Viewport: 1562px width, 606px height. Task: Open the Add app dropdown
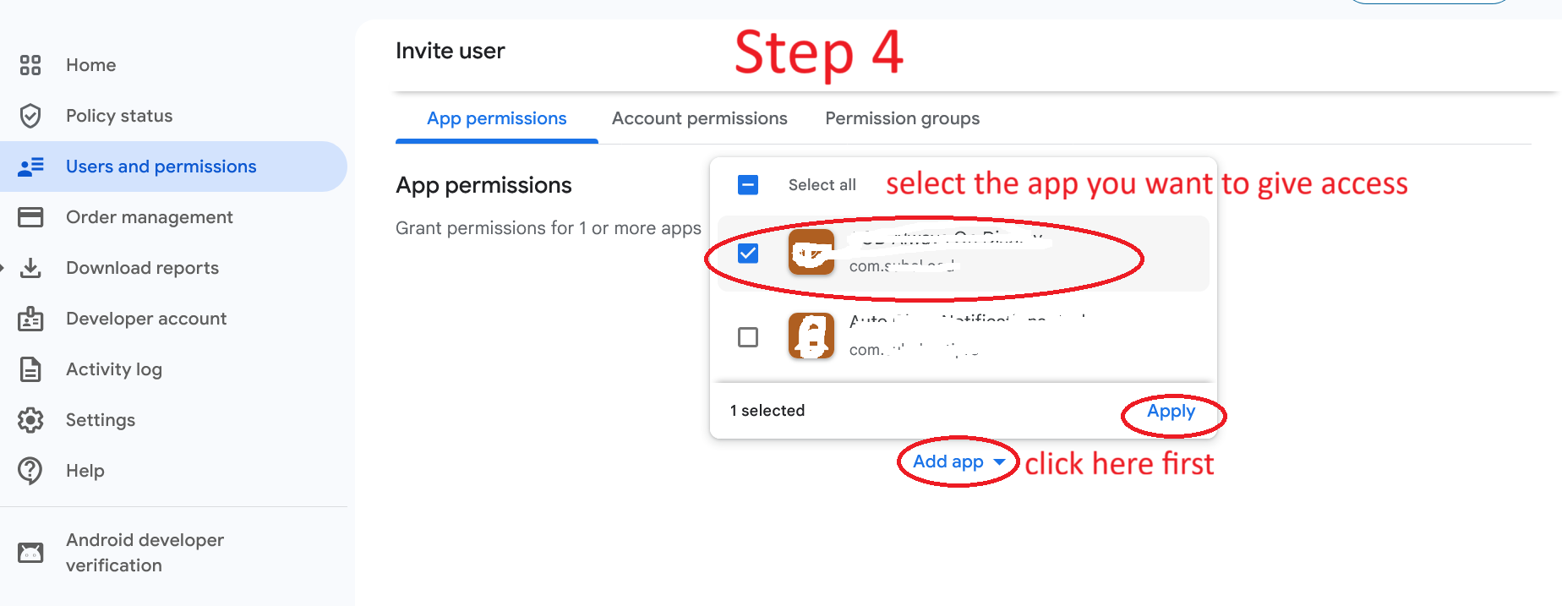tap(958, 461)
